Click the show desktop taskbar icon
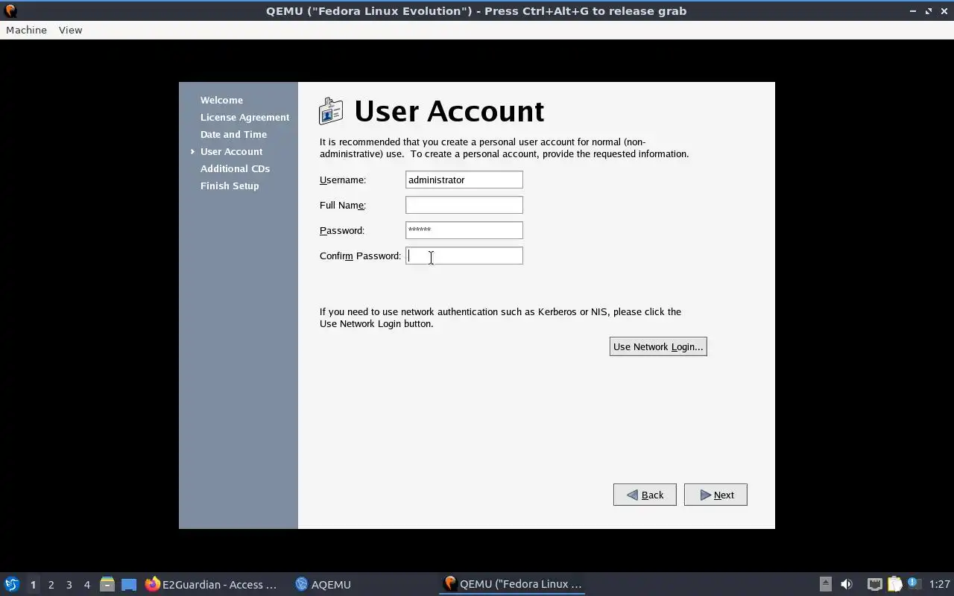This screenshot has height=596, width=954. pos(129,584)
